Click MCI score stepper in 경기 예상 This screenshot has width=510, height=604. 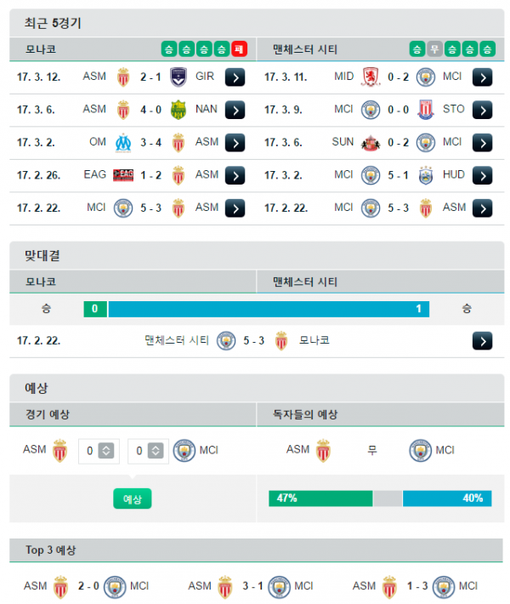point(156,451)
